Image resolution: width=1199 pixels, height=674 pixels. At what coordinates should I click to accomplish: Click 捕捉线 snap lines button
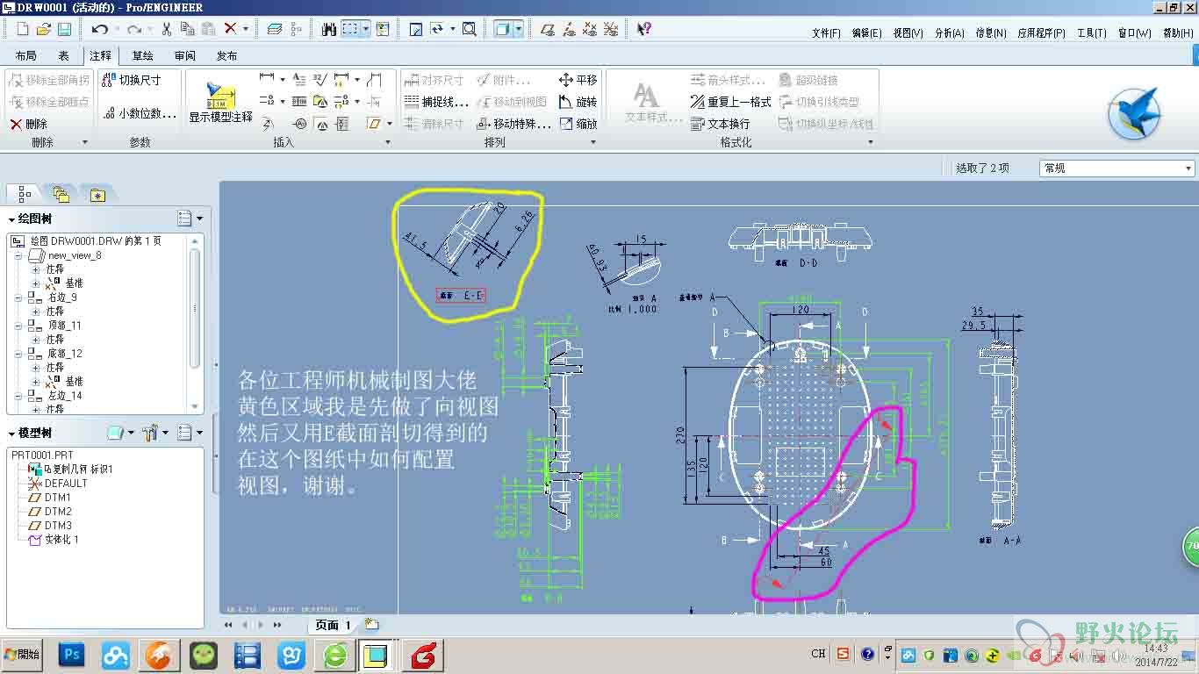point(436,102)
